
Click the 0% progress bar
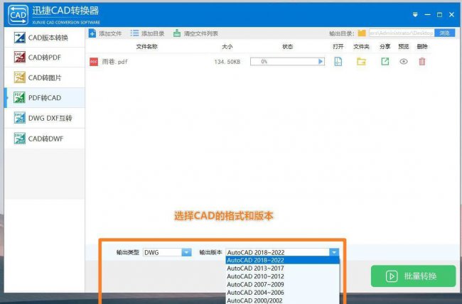click(287, 62)
